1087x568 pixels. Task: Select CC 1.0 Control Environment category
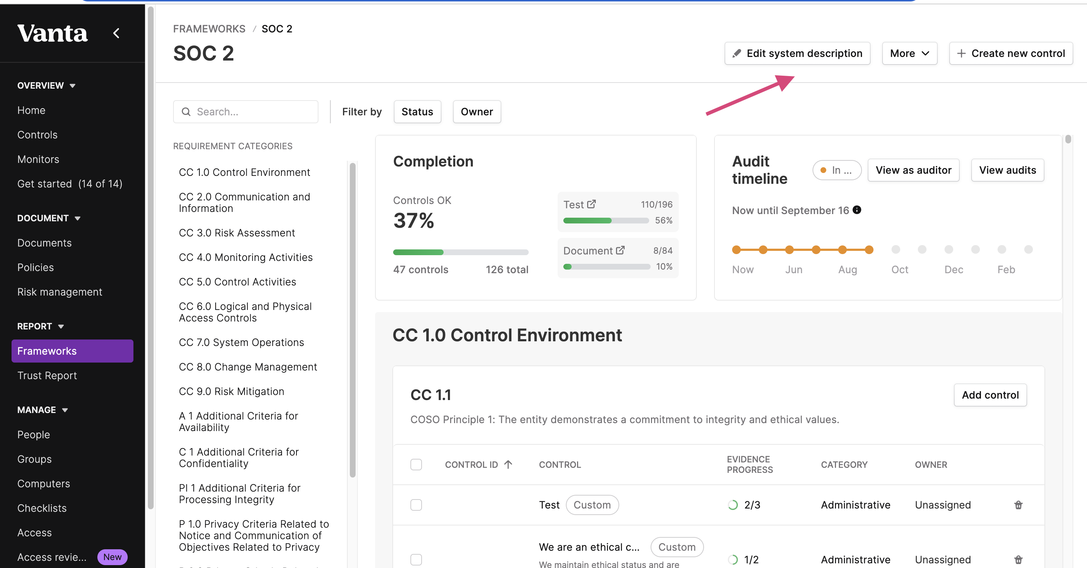[244, 172]
